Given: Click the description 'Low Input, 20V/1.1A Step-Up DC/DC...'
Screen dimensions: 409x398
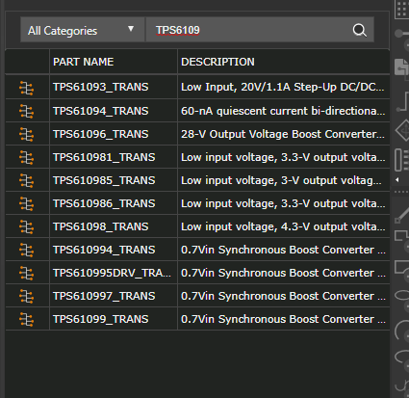Looking at the screenshot, I should [282, 87].
